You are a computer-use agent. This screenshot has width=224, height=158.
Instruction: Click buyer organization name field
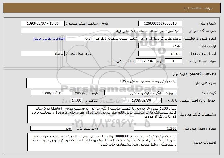pos(102,31)
